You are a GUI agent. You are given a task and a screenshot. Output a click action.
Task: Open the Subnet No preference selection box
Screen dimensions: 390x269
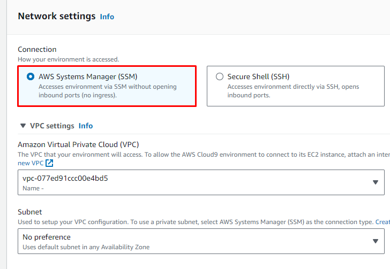193,241
